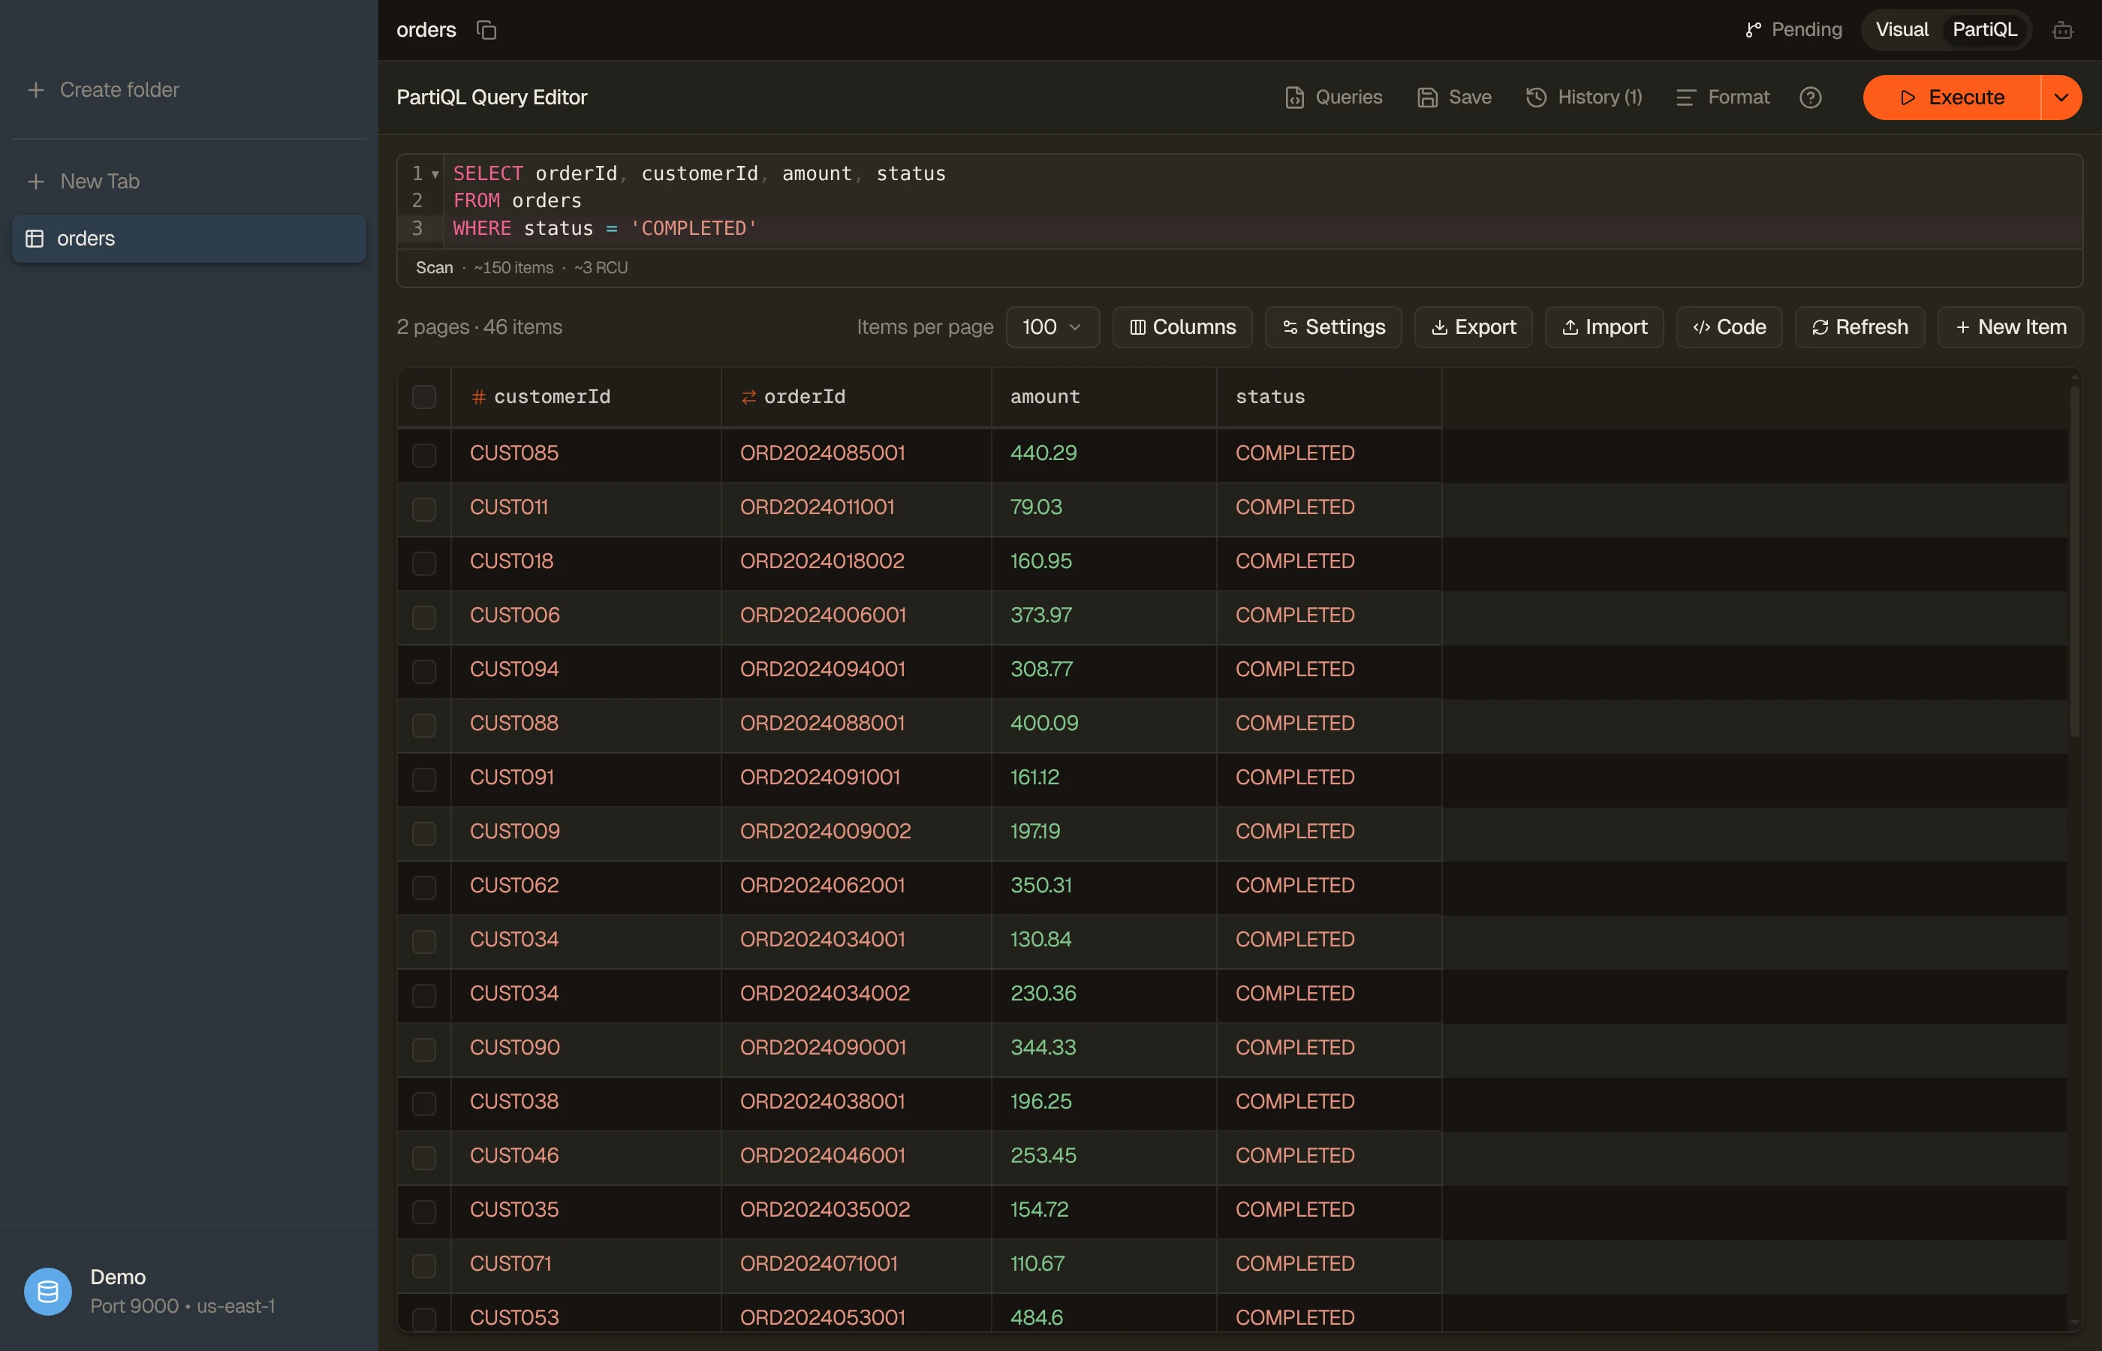Refresh the results table
This screenshot has width=2102, height=1351.
point(1859,327)
